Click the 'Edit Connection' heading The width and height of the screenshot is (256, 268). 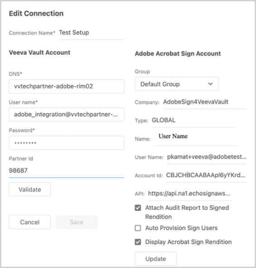(x=36, y=14)
